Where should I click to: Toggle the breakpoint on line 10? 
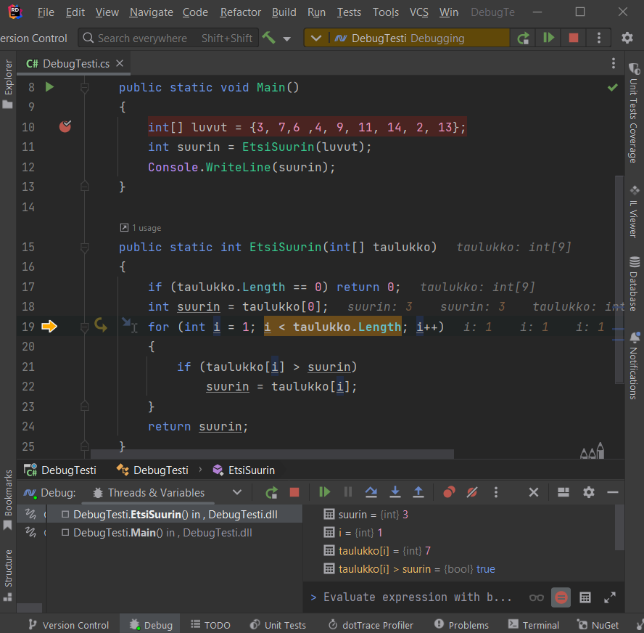pyautogui.click(x=65, y=127)
